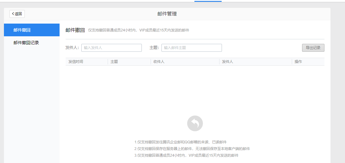Click the gray recall arrow icon
Screen dimensions: 345x163
point(195,123)
